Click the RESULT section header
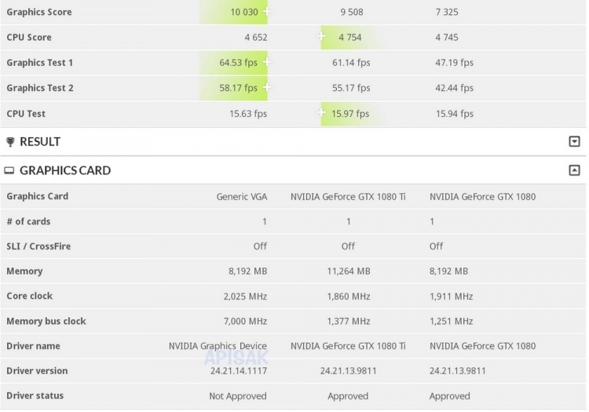 click(x=40, y=142)
